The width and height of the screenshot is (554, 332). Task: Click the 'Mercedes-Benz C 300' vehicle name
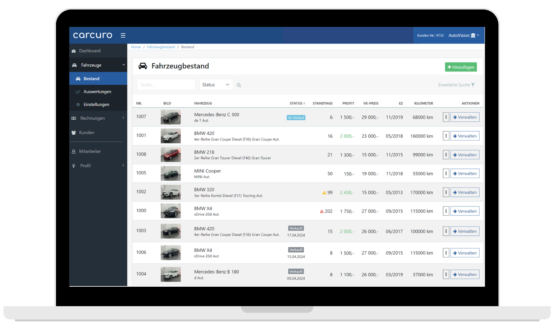[217, 115]
